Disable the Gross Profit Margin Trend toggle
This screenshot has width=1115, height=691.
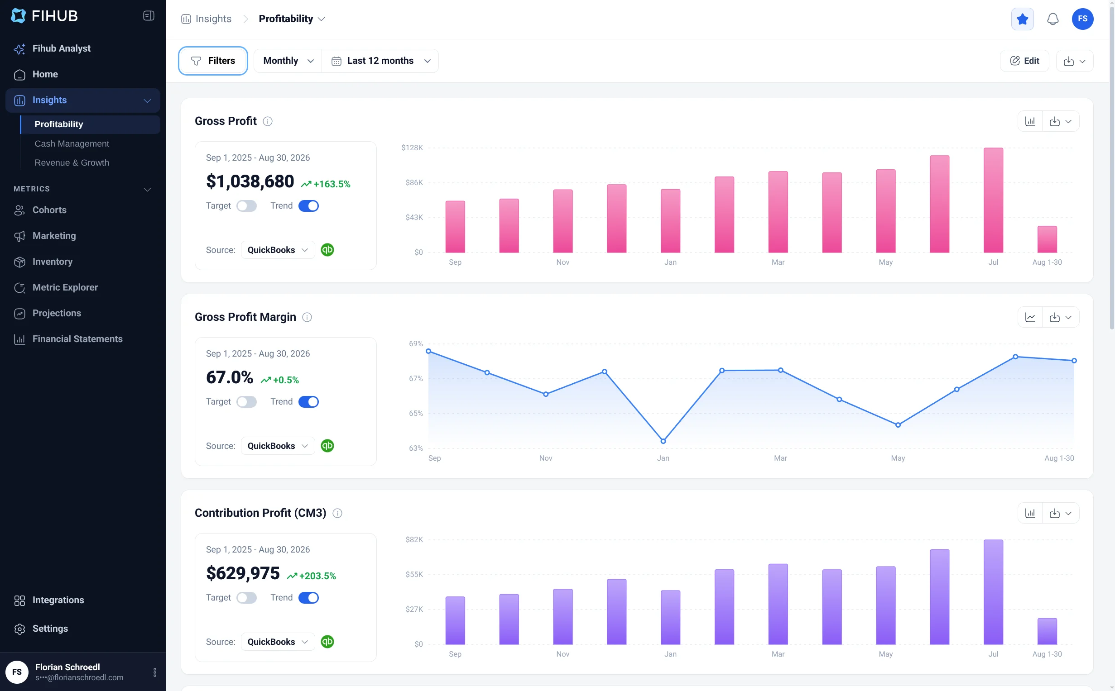coord(308,402)
